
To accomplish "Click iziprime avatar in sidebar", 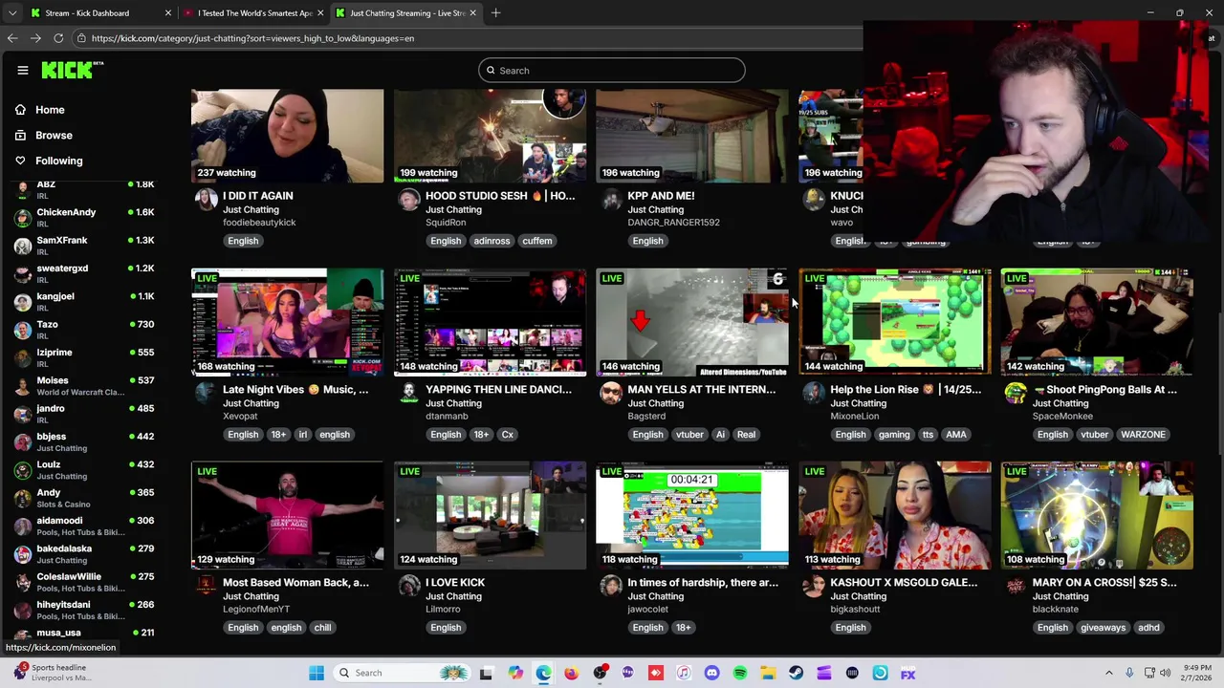I will pyautogui.click(x=22, y=357).
